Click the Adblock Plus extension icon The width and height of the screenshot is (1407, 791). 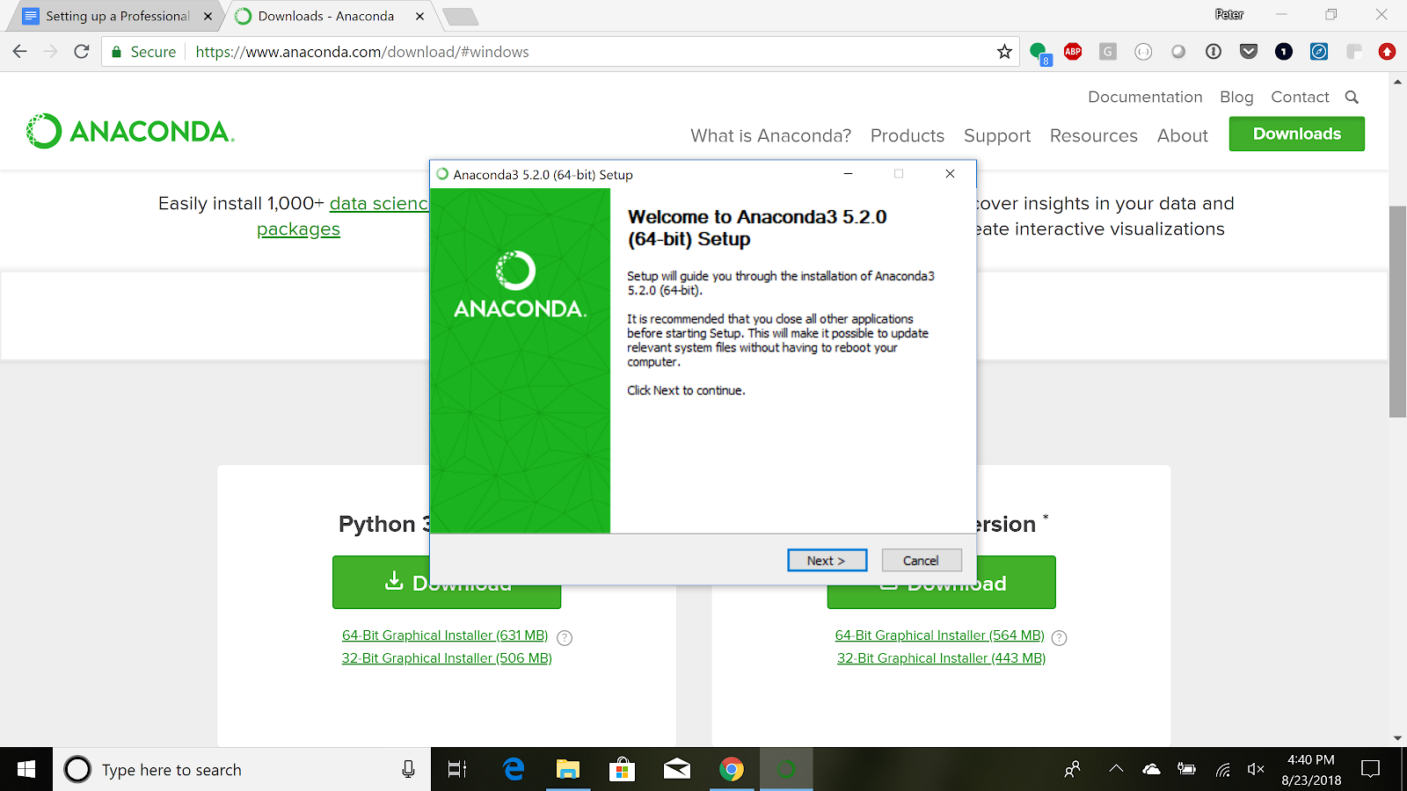pos(1073,52)
